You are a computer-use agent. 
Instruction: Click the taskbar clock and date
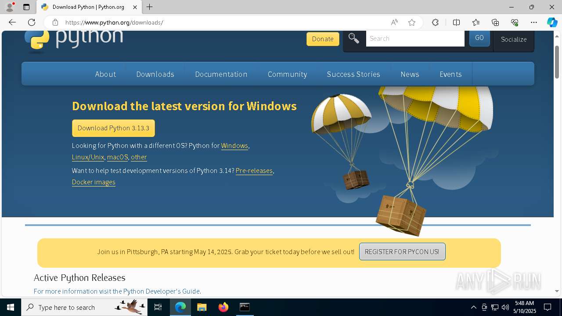click(525, 307)
